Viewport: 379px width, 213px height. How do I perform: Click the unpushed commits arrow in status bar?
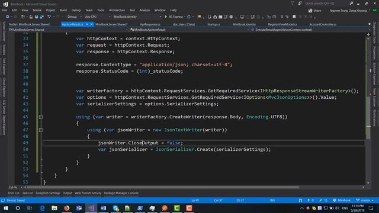click(x=310, y=201)
